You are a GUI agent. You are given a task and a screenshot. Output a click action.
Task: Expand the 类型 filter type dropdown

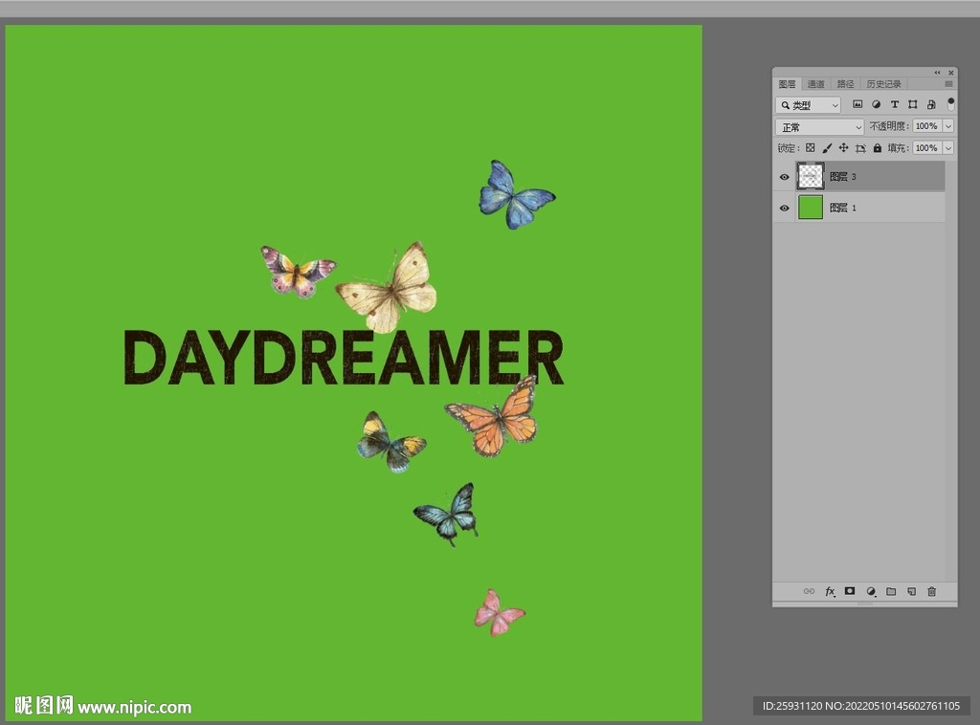coord(809,105)
